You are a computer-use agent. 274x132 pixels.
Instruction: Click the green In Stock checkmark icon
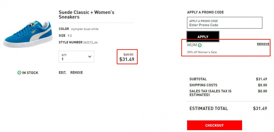coord(19,73)
